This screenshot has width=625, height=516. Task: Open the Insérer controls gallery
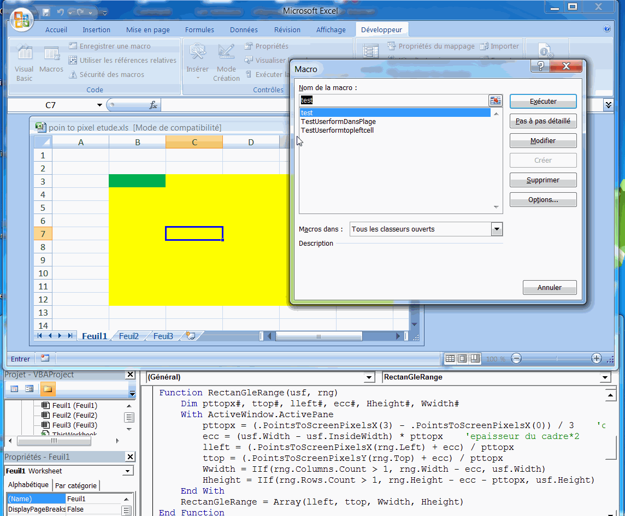[x=197, y=62]
